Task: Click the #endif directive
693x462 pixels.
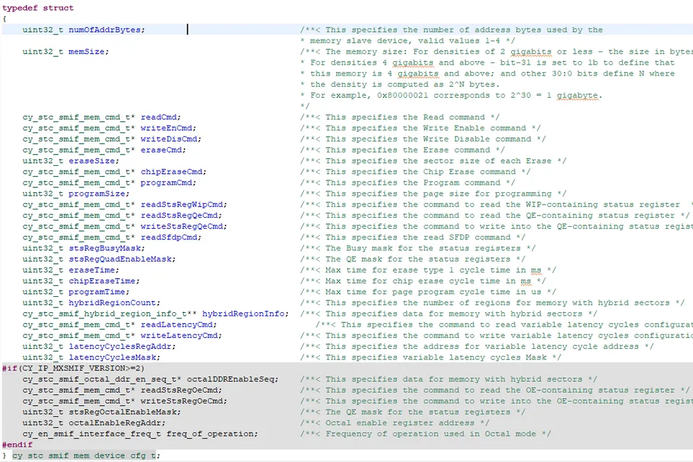Action: point(17,445)
